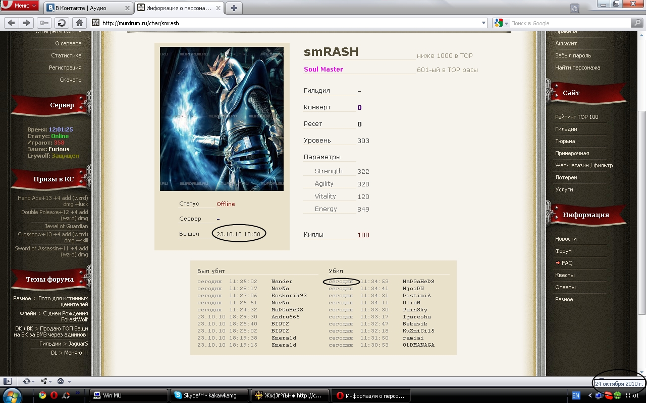This screenshot has width=647, height=403.
Task: Open the Opera Меню button
Action: [x=20, y=6]
